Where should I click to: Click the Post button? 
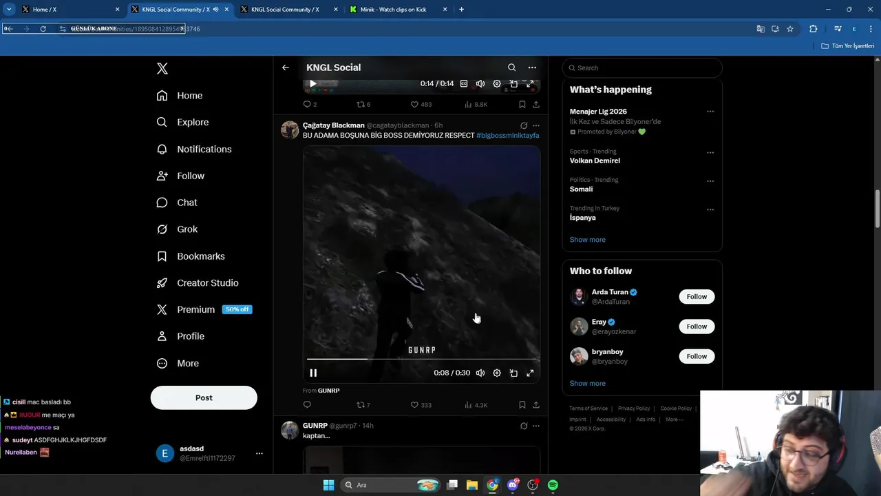(x=204, y=397)
